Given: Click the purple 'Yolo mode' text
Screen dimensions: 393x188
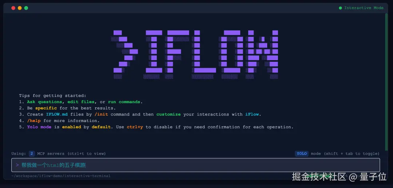Looking at the screenshot, I should click(x=39, y=127).
